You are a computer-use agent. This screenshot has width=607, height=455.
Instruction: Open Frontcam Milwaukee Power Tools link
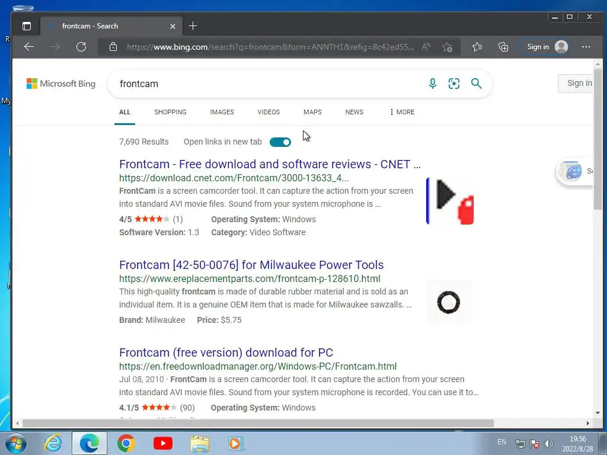[251, 265]
